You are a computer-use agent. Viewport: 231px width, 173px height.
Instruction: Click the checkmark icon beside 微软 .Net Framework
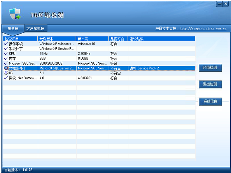[x=6, y=78]
